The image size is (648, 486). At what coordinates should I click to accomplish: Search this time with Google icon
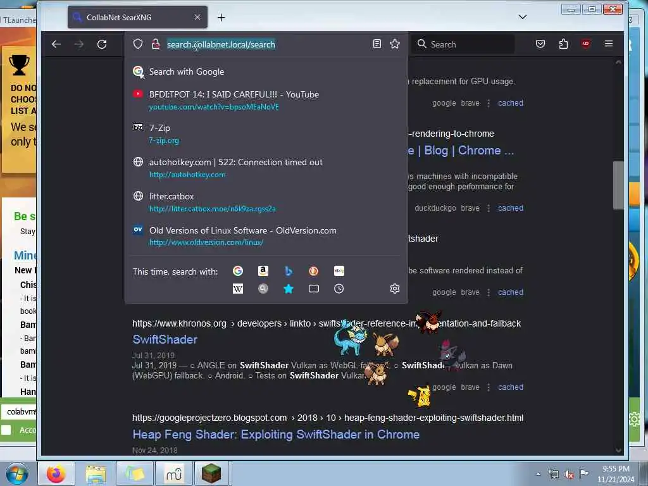tap(238, 271)
